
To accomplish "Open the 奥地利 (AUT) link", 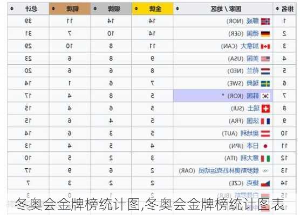I will 250,133.
